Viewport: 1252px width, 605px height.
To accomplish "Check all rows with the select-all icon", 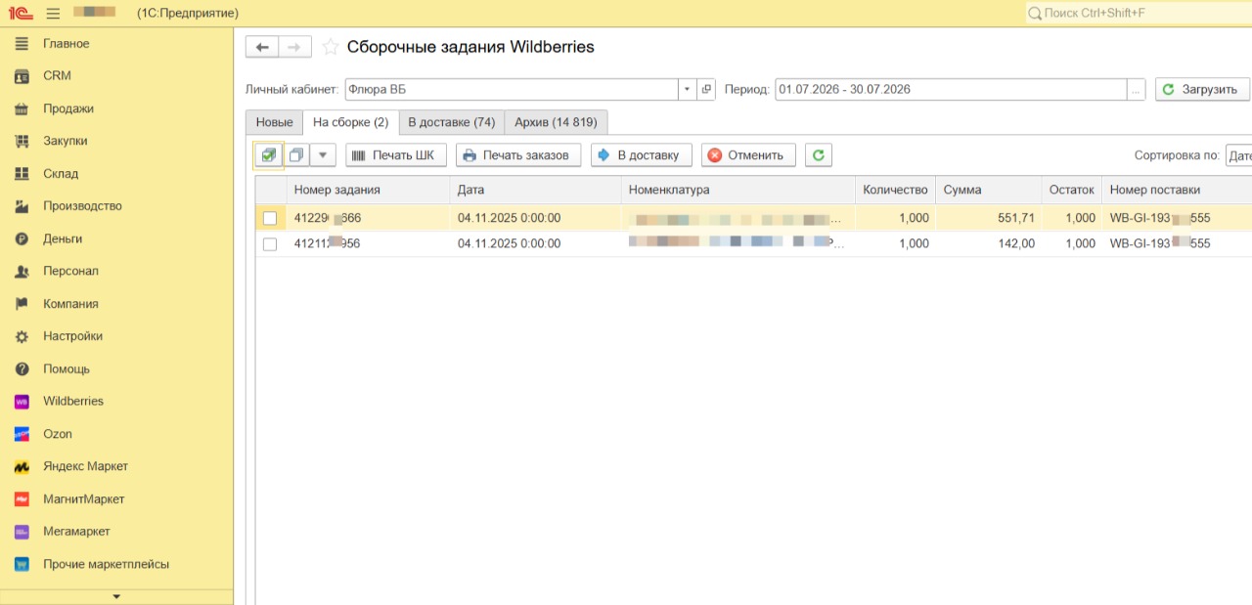I will [x=268, y=154].
